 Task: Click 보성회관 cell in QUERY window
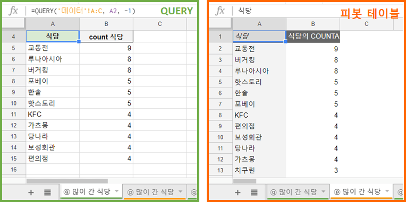click(x=53, y=147)
